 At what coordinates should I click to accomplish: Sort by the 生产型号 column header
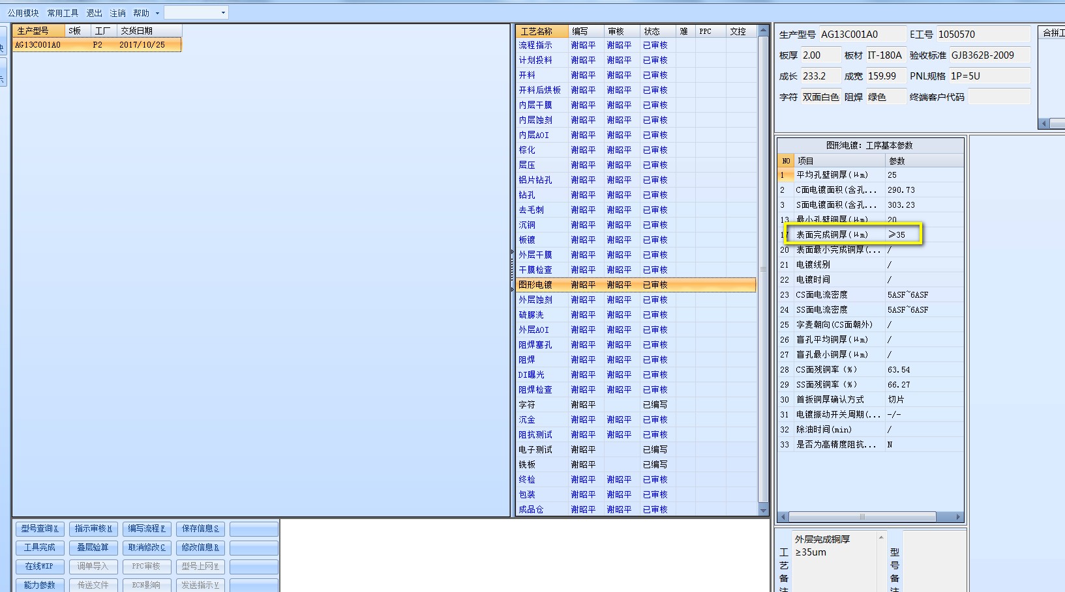click(39, 31)
